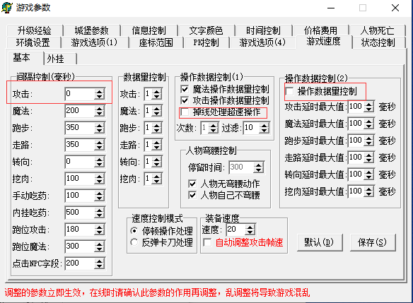Click the 跑步 interval input field
The image size is (413, 303).
coord(79,128)
